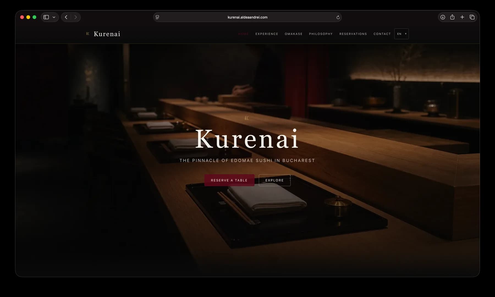Screen dimensions: 495x297
Task: Go back with the back arrow
Action: tap(66, 17)
